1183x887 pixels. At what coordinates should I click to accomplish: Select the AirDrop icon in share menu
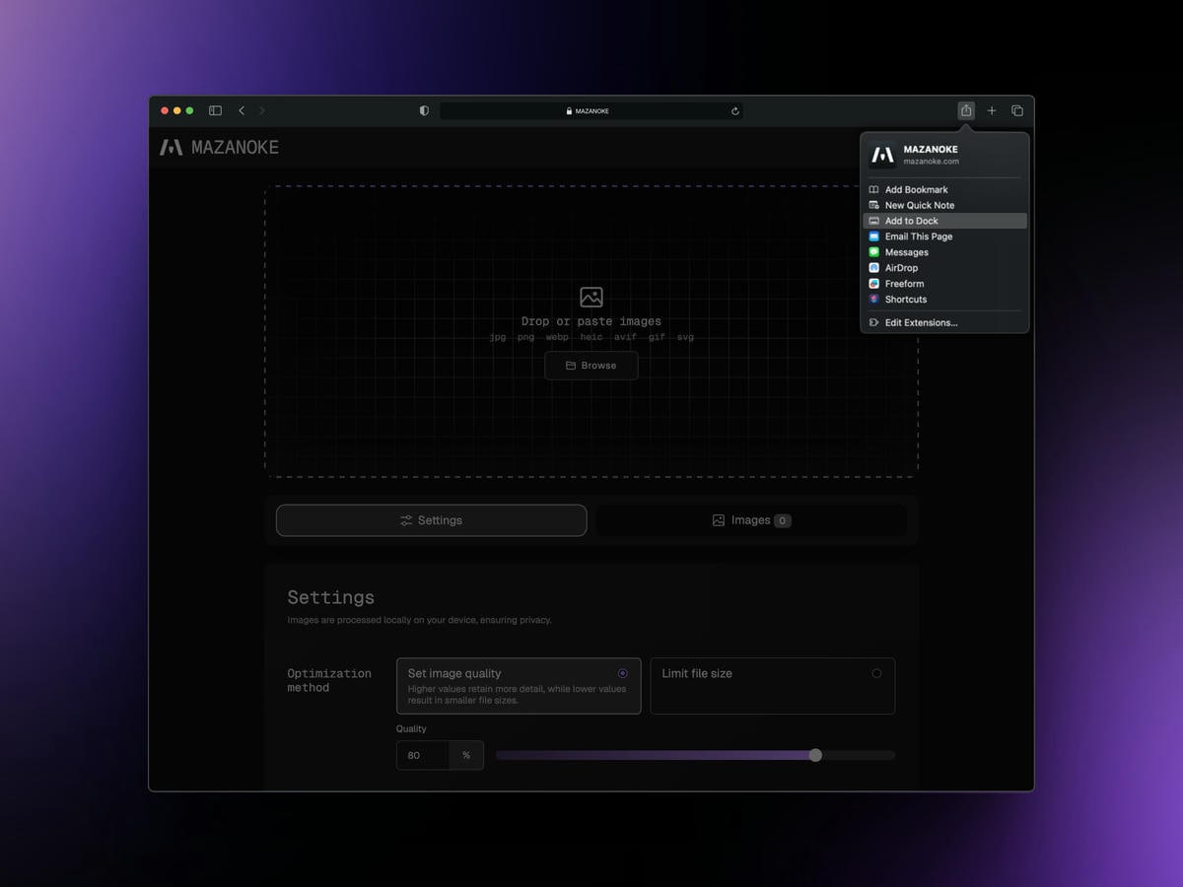872,267
